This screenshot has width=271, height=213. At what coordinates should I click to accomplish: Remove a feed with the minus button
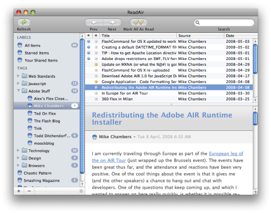29,191
